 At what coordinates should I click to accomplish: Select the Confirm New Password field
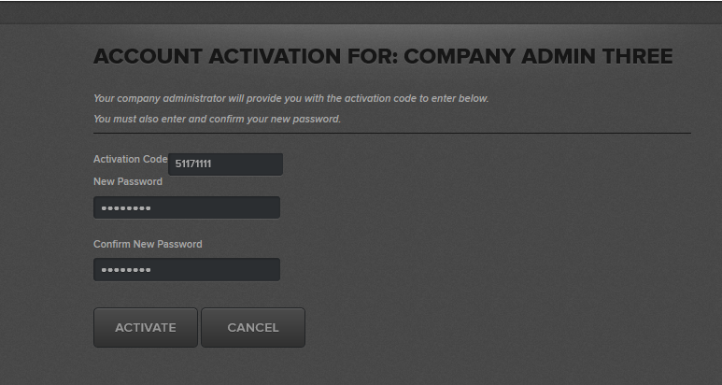coord(187,269)
